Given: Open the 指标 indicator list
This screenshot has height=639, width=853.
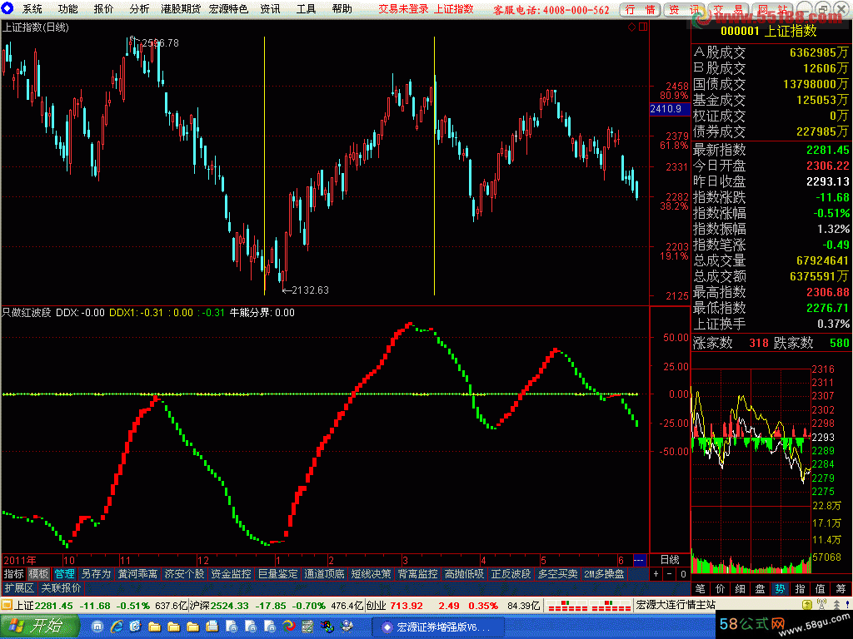Looking at the screenshot, I should (x=13, y=574).
